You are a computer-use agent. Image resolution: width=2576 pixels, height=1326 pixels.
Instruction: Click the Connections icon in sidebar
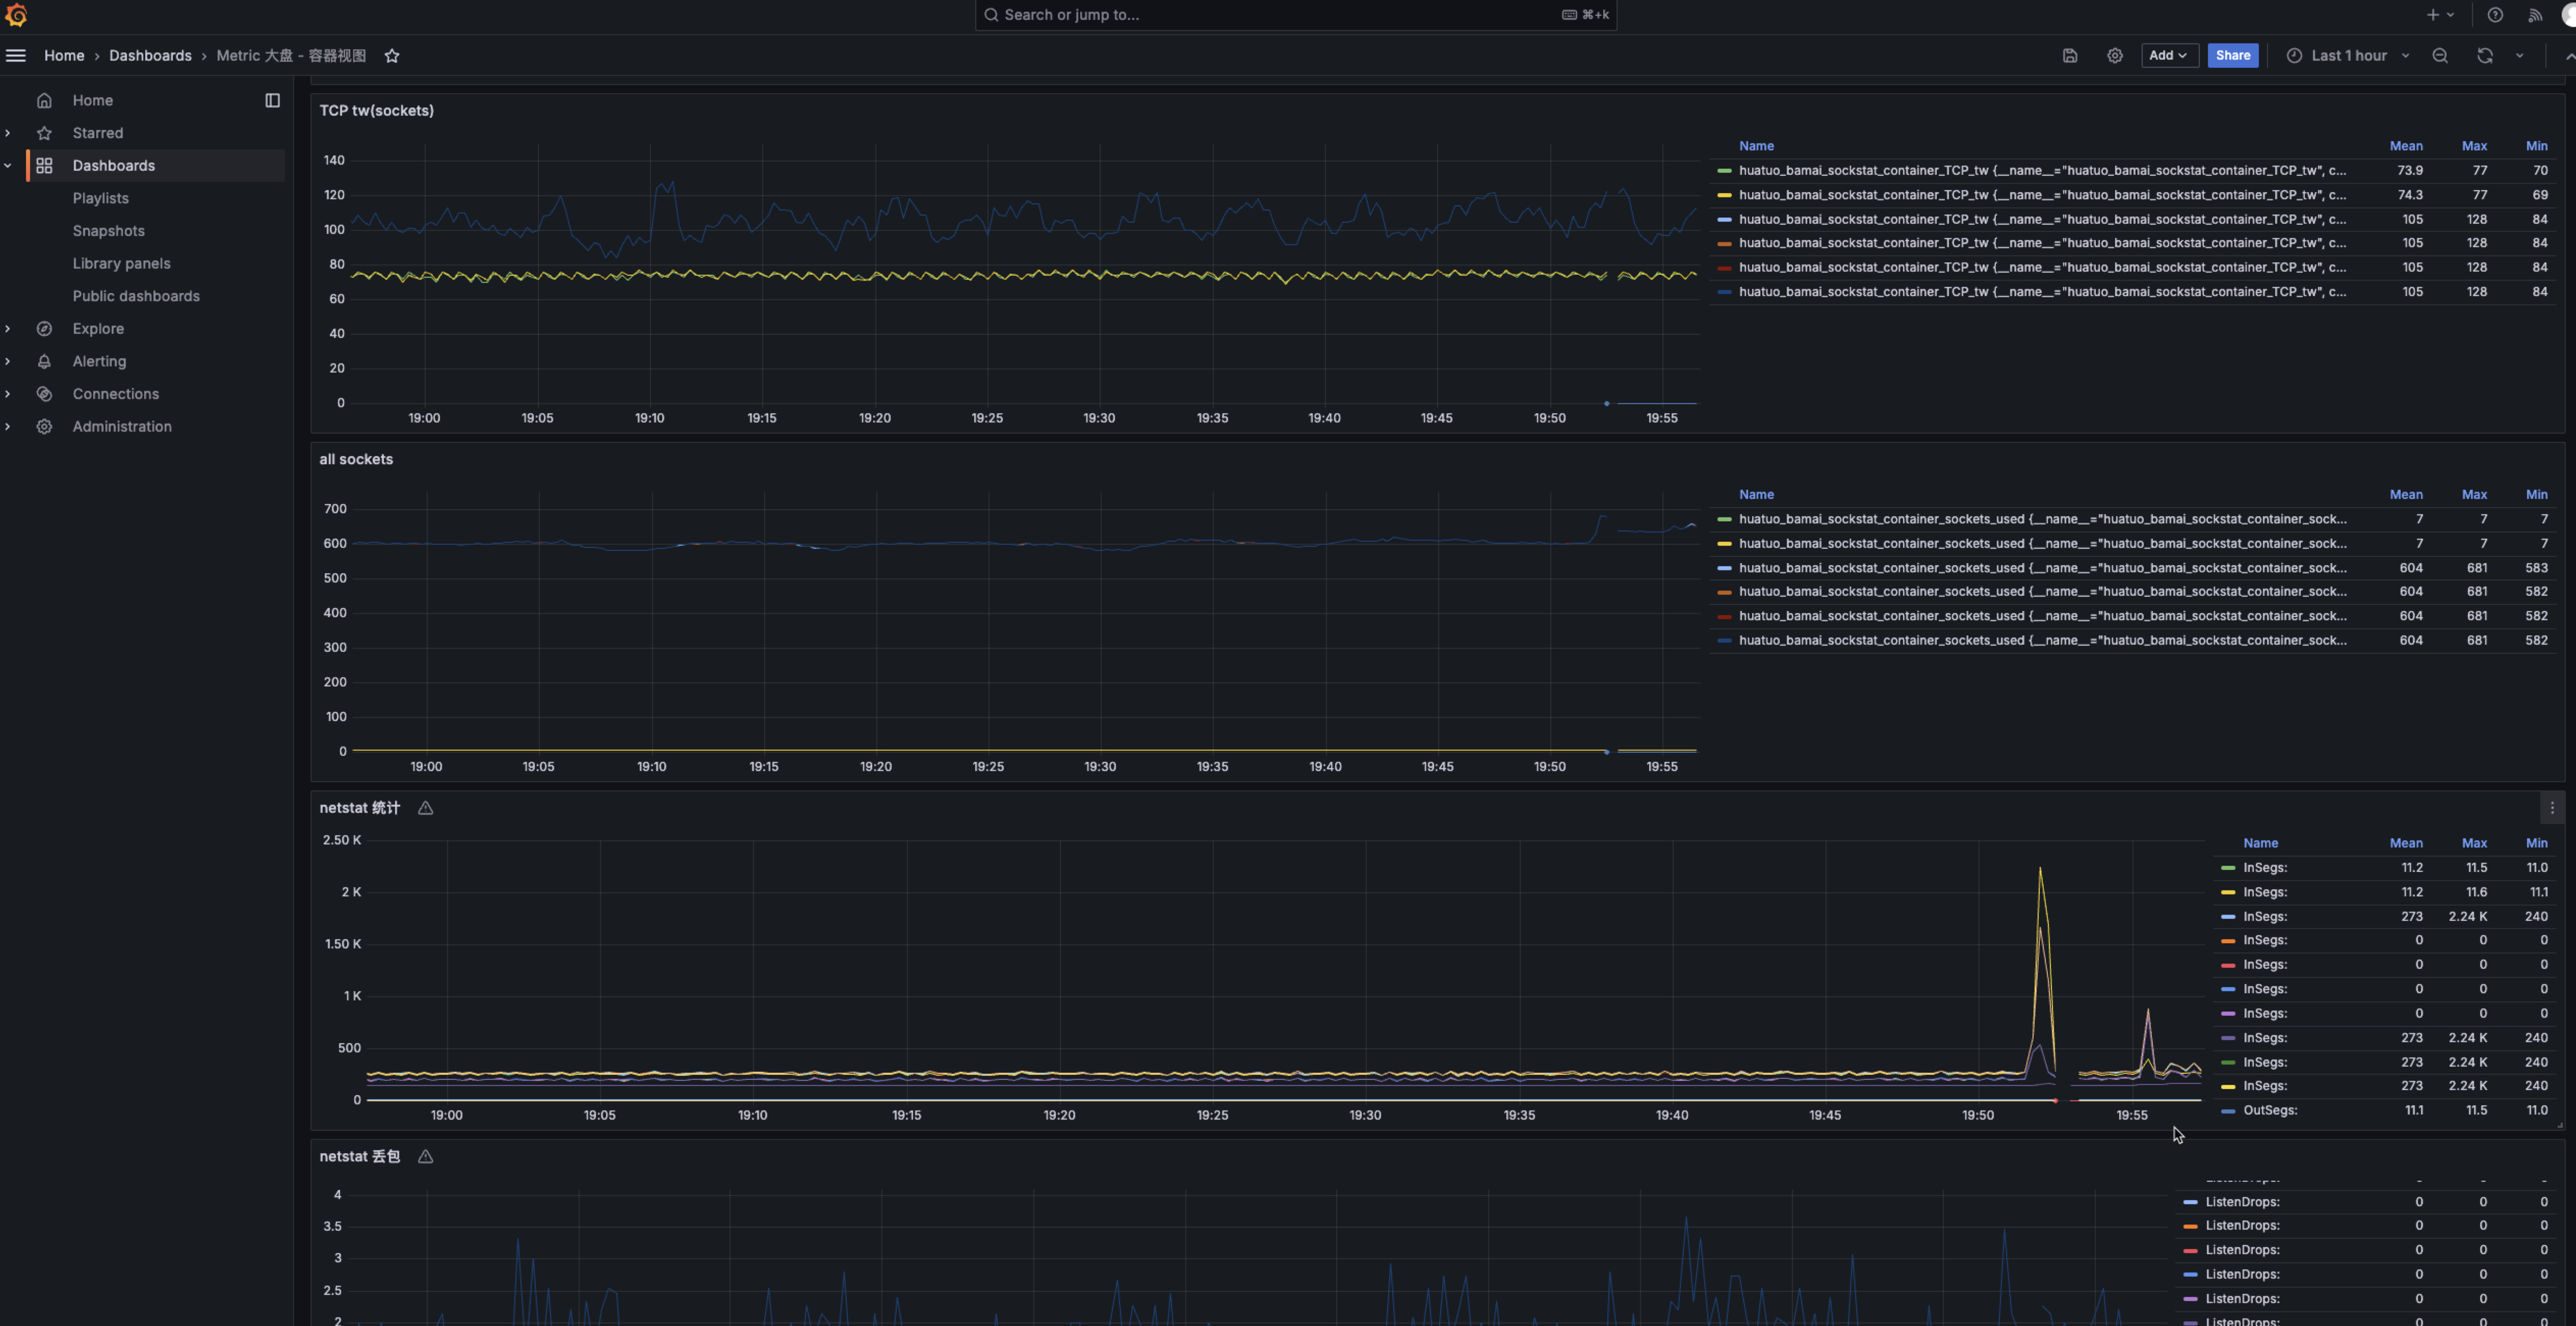tap(44, 394)
